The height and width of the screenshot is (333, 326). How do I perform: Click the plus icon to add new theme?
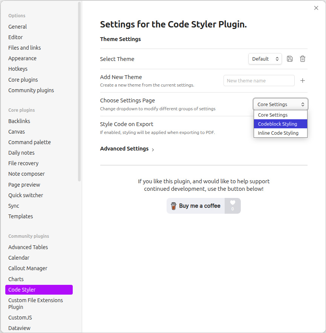[x=302, y=81]
